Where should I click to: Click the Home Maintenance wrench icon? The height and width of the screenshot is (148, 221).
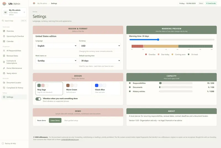(4, 68)
